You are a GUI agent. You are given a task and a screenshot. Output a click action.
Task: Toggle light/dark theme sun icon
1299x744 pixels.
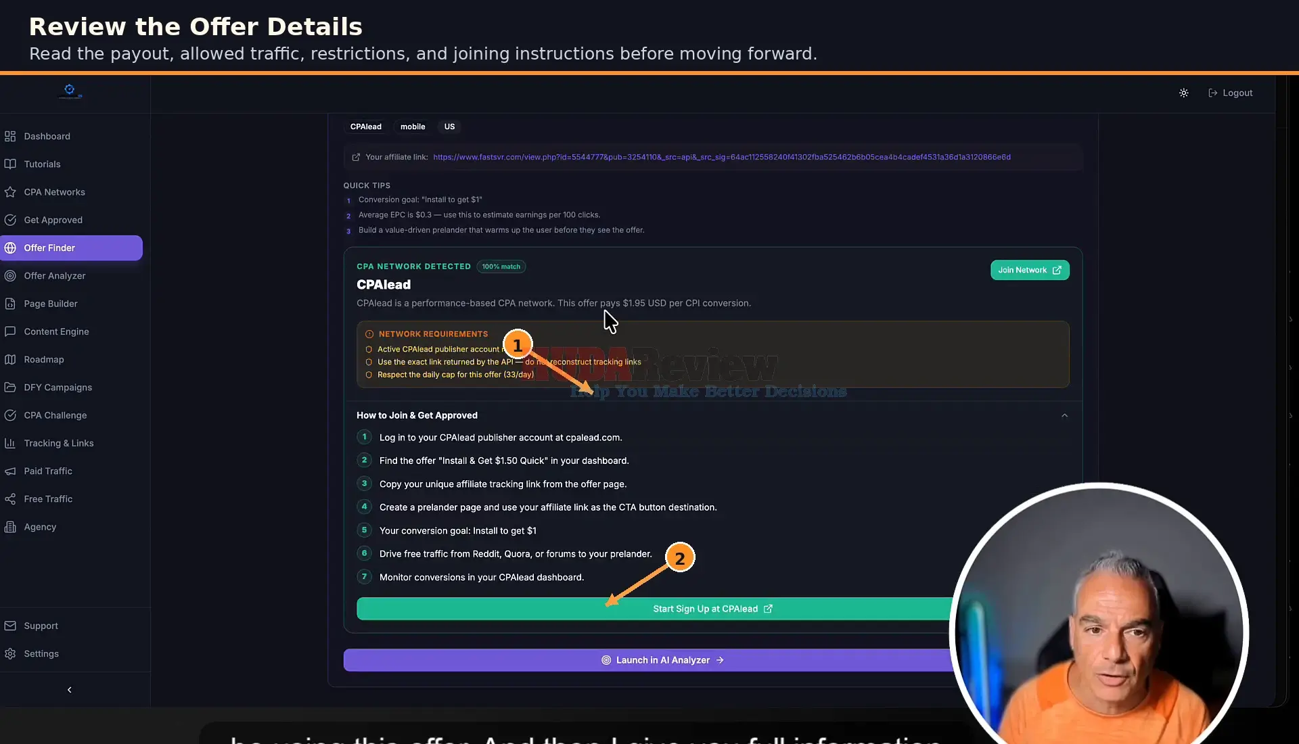click(x=1183, y=93)
